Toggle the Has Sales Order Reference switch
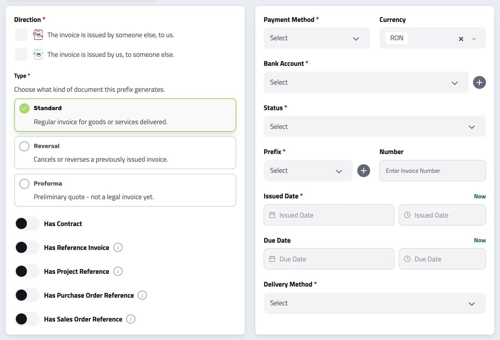Image resolution: width=500 pixels, height=340 pixels. (27, 319)
